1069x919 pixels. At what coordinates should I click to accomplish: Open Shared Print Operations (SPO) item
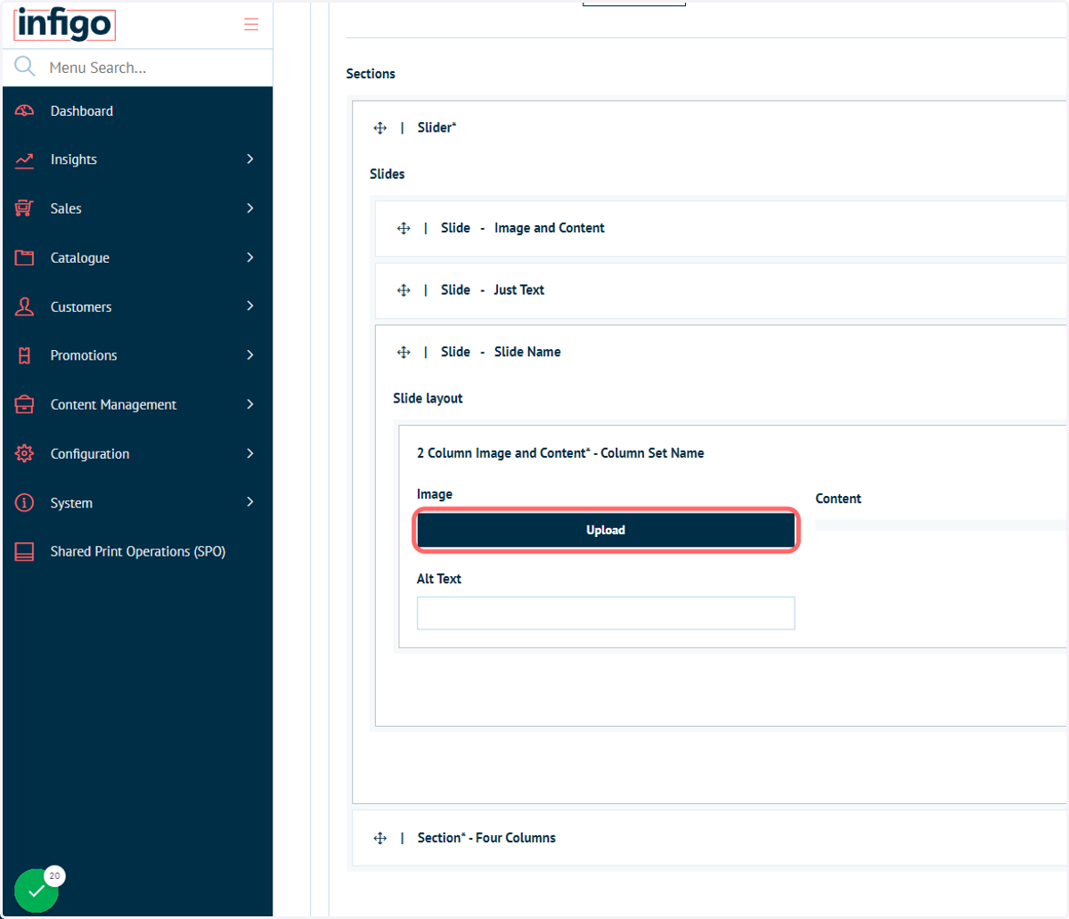click(137, 551)
